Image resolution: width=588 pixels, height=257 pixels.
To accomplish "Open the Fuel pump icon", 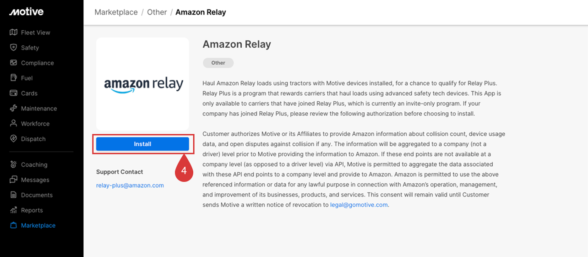I will [x=13, y=78].
